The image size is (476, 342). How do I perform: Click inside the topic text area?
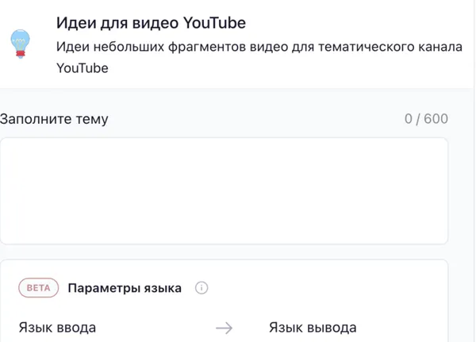point(224,190)
